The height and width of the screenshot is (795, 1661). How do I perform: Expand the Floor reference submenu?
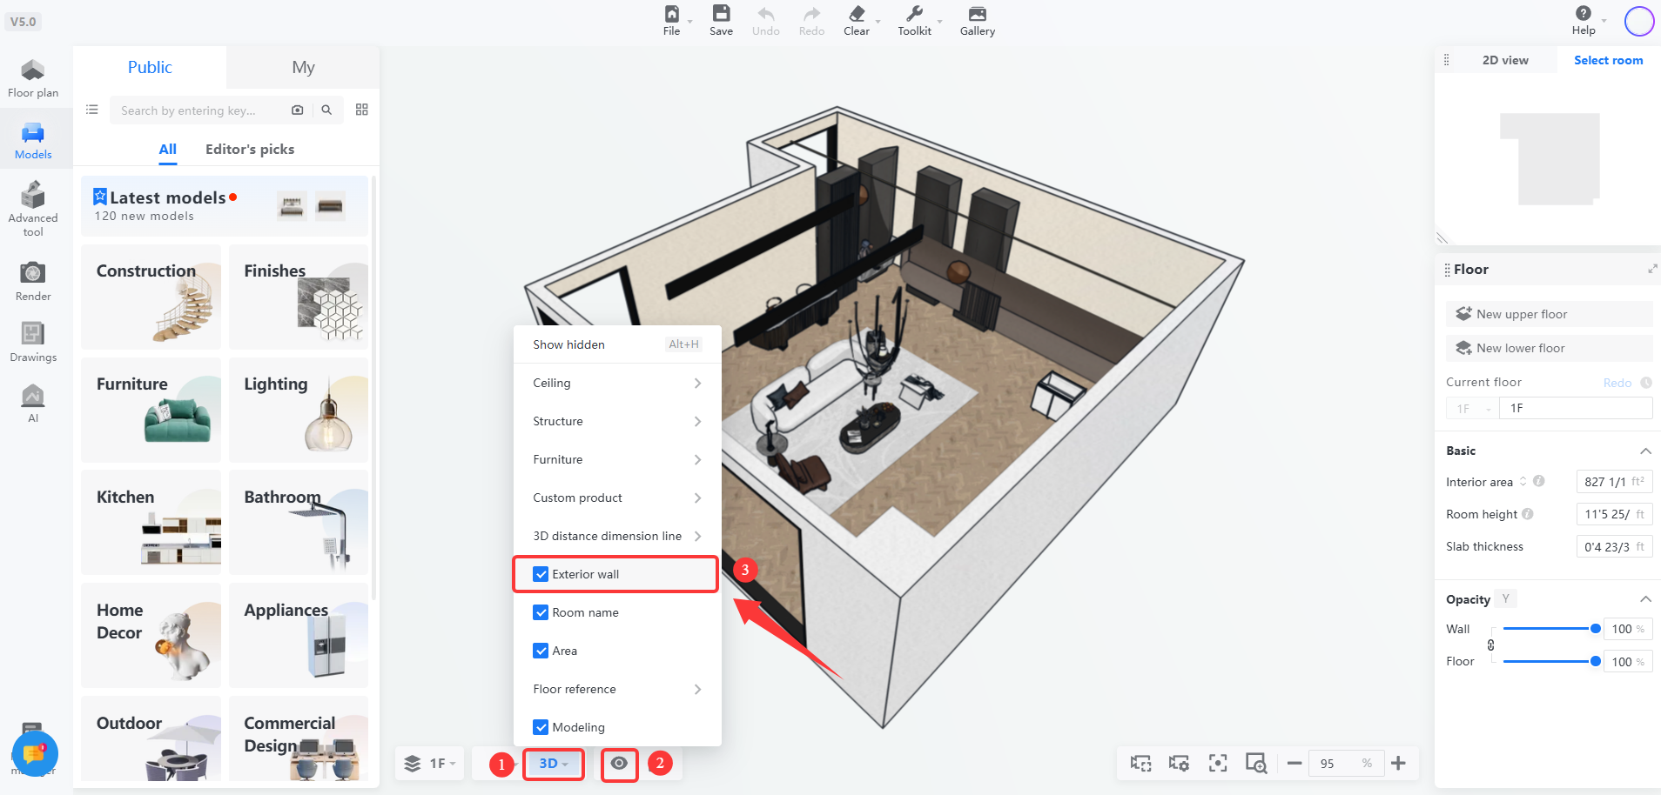617,689
